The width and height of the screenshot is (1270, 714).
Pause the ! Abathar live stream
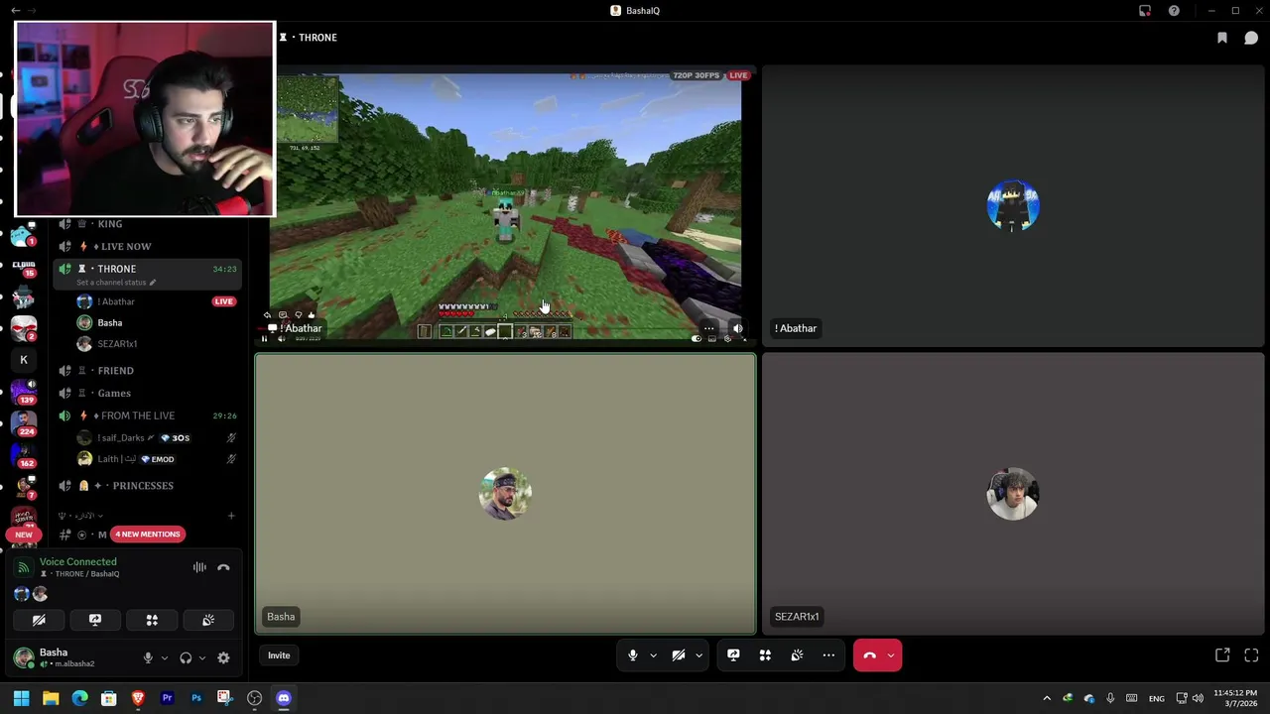click(x=264, y=339)
